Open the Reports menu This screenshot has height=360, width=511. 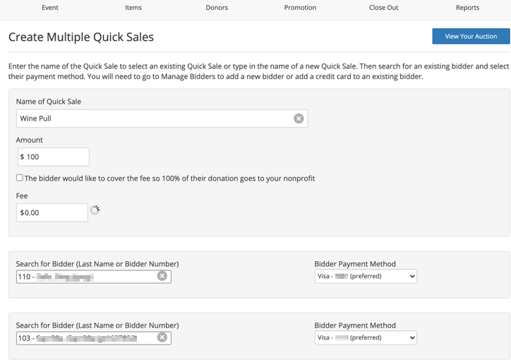[467, 8]
